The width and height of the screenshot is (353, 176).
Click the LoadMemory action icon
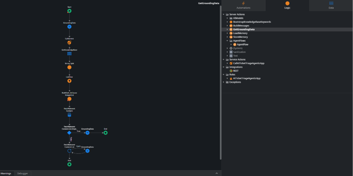tap(231, 33)
